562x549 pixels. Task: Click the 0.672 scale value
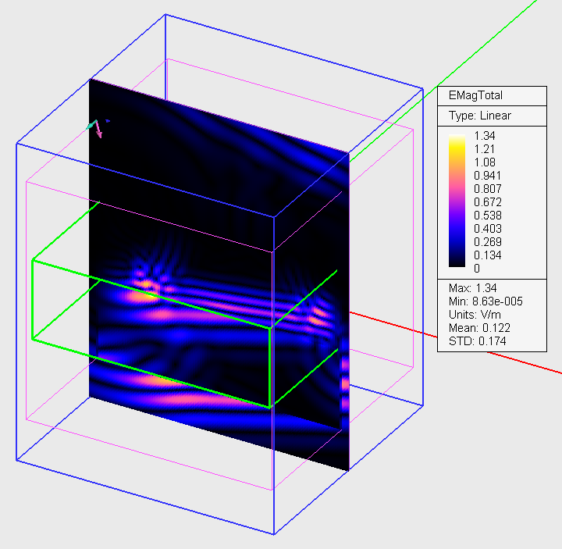(487, 202)
